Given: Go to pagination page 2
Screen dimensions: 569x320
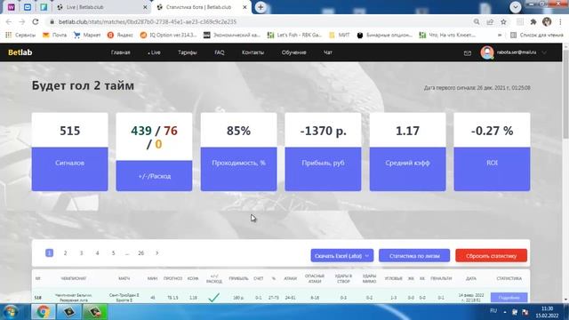Looking at the screenshot, I should click(x=65, y=252).
